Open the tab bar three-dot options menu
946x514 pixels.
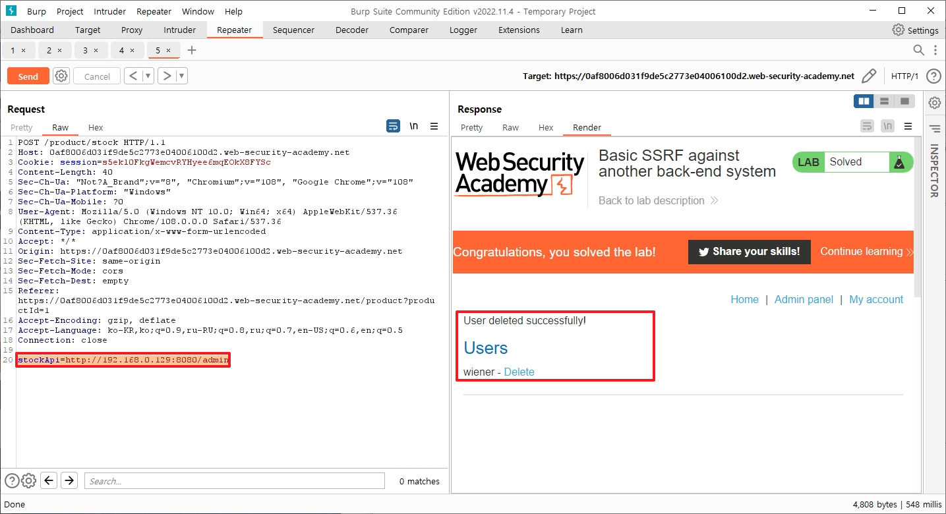(x=935, y=50)
